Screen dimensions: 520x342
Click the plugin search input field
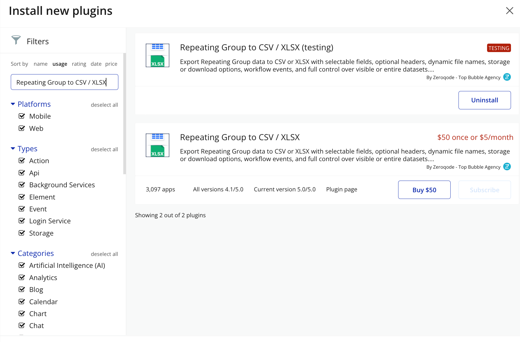64,82
